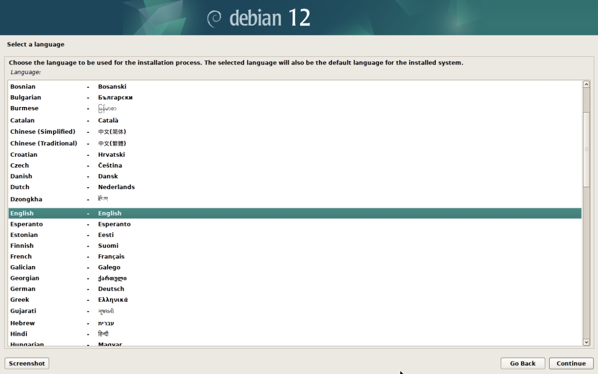598x374 pixels.
Task: Select the Czech language row
Action: [295, 165]
